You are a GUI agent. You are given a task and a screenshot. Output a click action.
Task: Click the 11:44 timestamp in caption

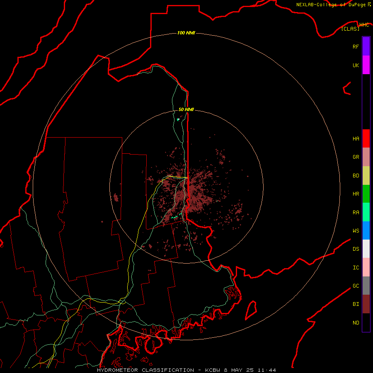[x=267, y=370]
